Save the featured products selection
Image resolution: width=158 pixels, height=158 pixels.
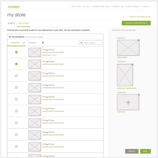[x=145, y=151]
